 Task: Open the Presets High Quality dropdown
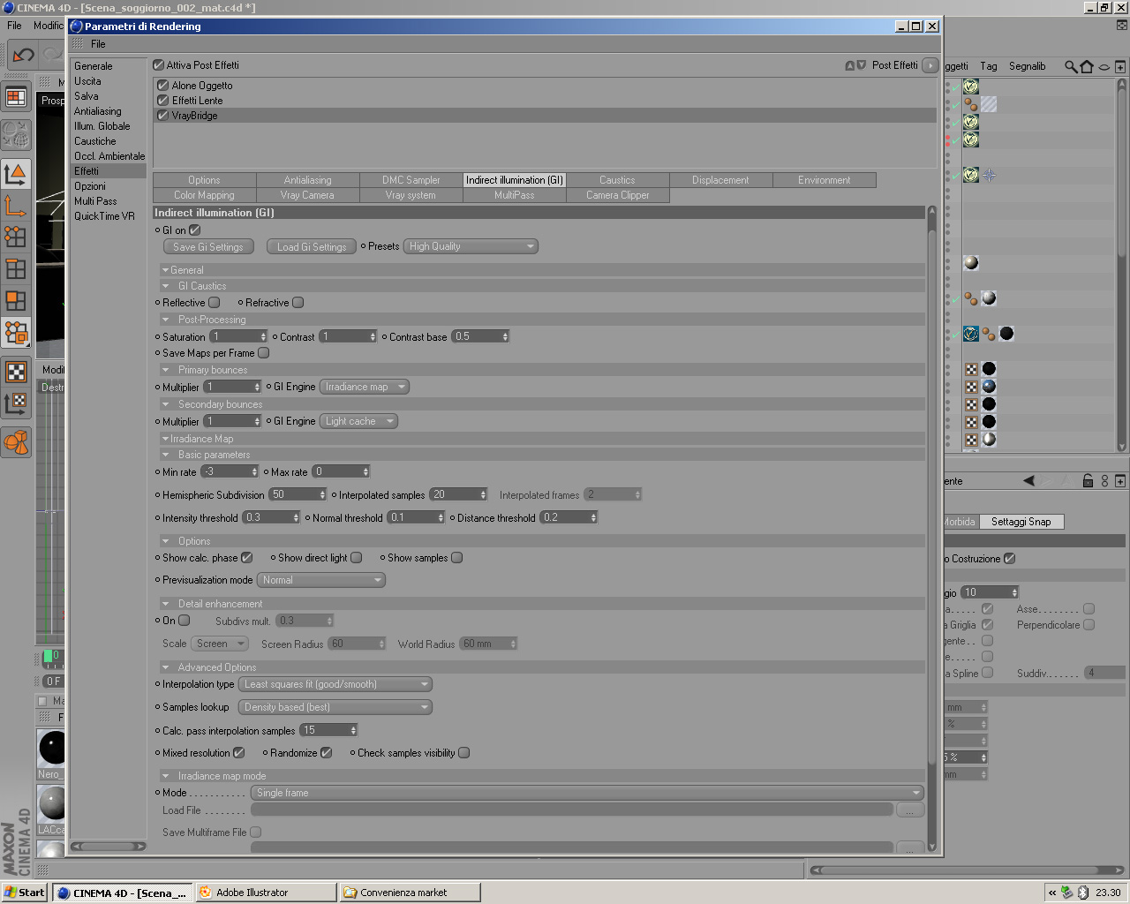471,246
